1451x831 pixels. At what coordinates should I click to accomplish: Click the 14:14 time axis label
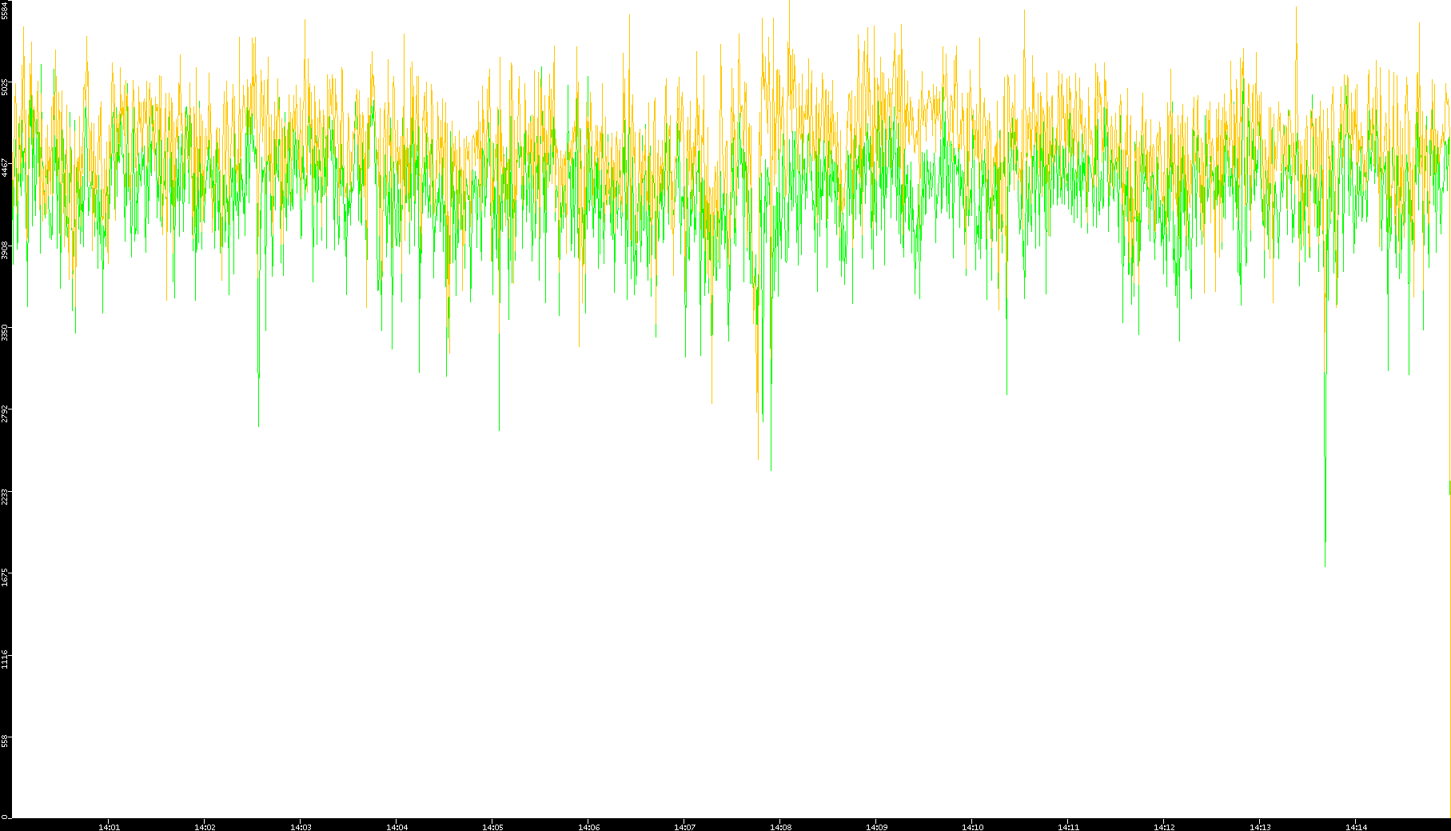tap(1356, 827)
